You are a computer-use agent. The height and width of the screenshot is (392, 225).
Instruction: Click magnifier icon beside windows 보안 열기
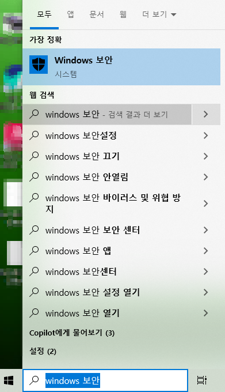coord(34,313)
